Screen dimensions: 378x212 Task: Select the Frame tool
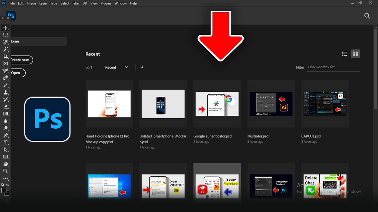click(5, 64)
